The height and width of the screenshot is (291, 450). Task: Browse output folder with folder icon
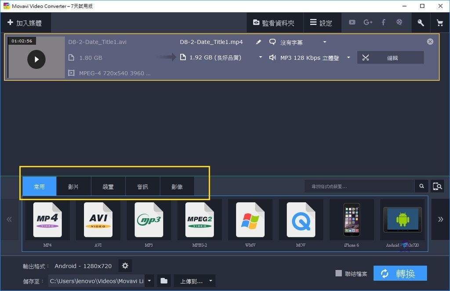pos(164,281)
